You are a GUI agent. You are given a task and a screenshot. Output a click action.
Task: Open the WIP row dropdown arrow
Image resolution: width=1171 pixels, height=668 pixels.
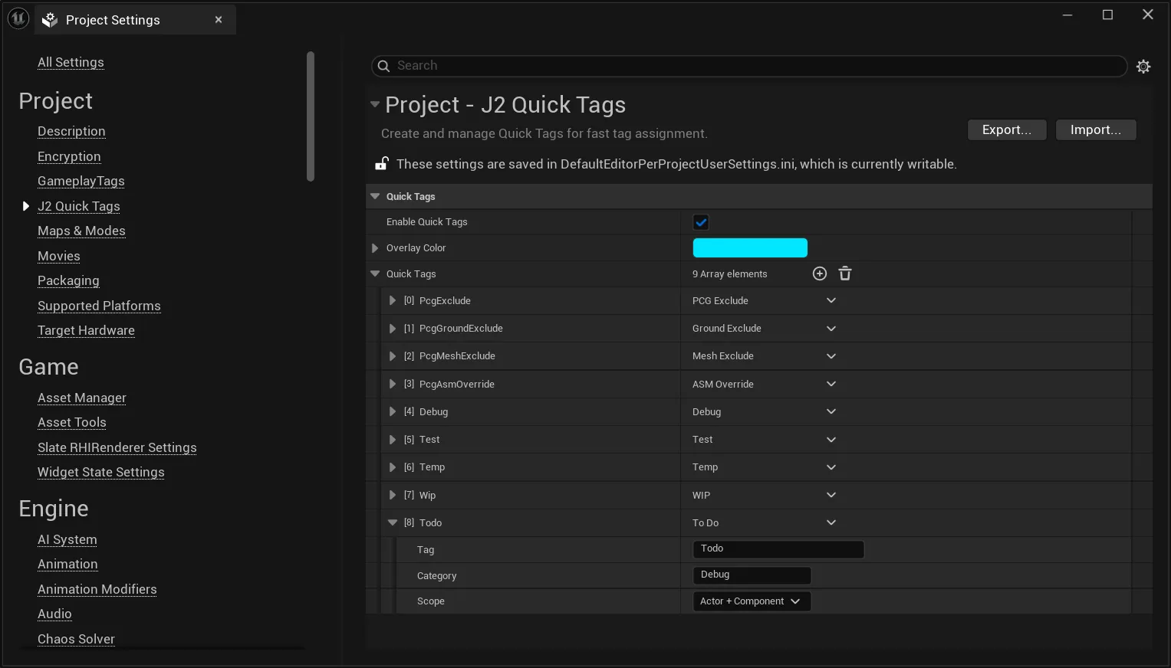(x=831, y=495)
